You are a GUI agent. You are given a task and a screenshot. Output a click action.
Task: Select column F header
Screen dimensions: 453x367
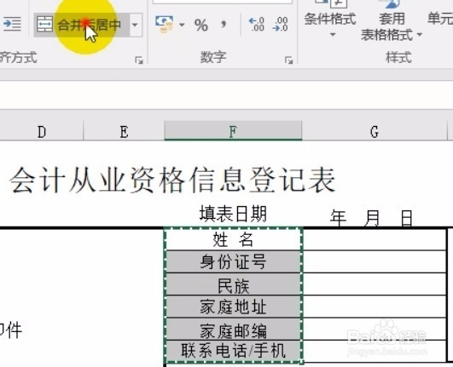tap(233, 131)
